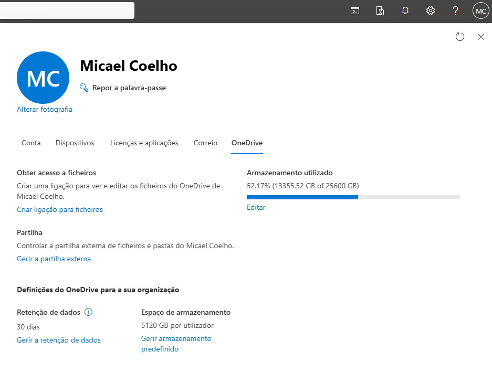Click the key icon for password reset
Screen dimensions: 492x384
click(x=84, y=88)
